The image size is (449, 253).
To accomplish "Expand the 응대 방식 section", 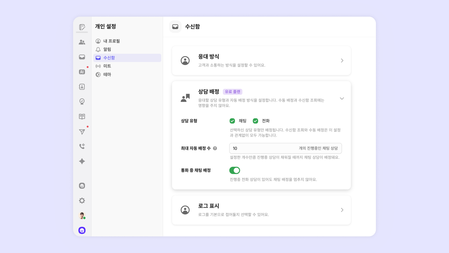I will pyautogui.click(x=342, y=61).
